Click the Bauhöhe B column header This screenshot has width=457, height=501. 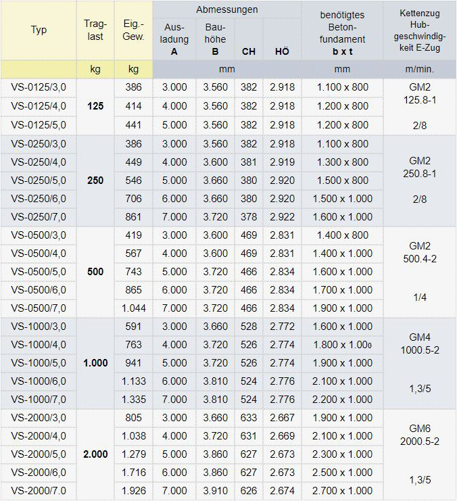pos(214,40)
